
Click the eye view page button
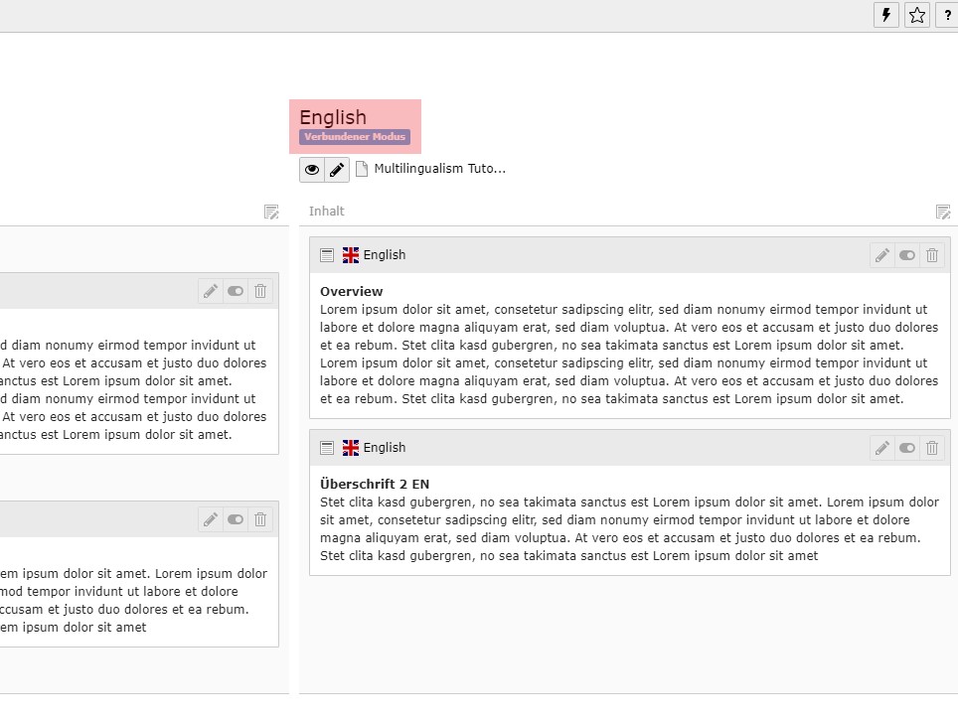pos(312,170)
